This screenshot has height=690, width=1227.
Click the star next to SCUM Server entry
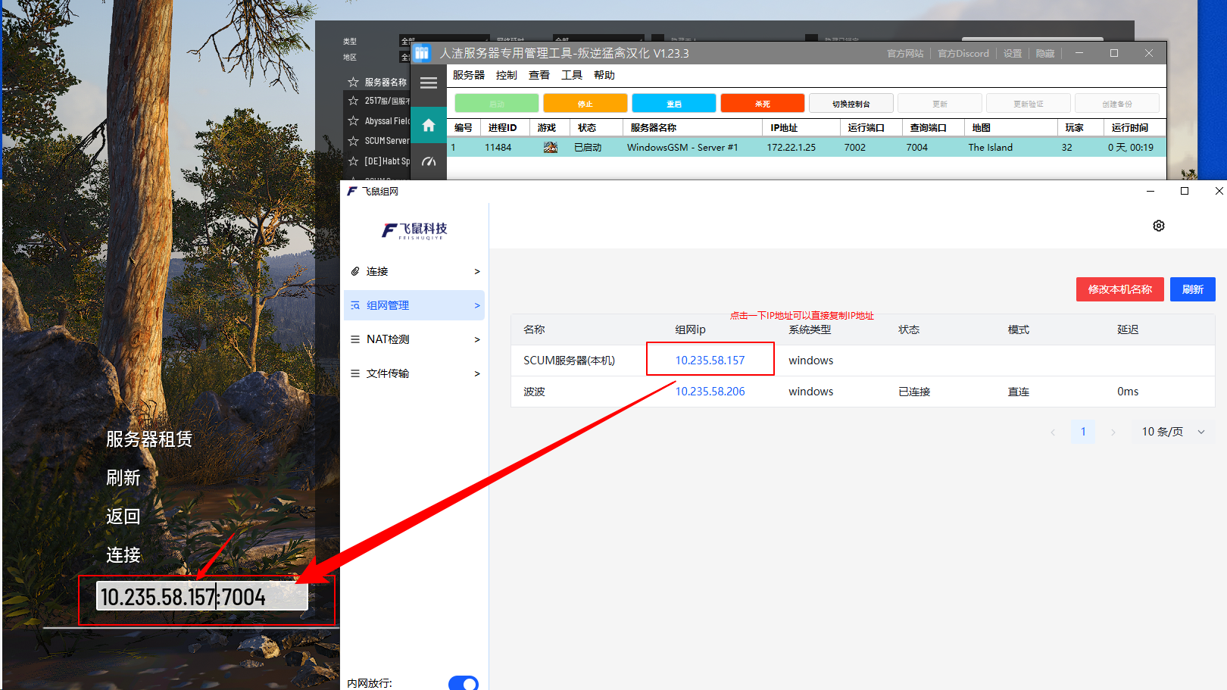coord(353,141)
